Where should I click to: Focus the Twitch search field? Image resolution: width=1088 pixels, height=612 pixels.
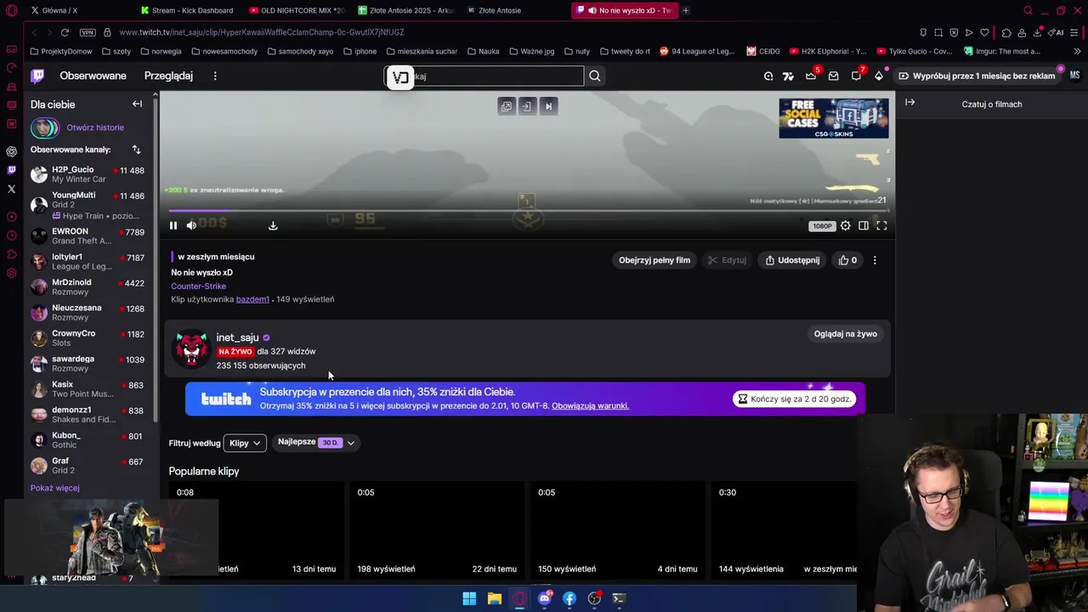tap(484, 76)
